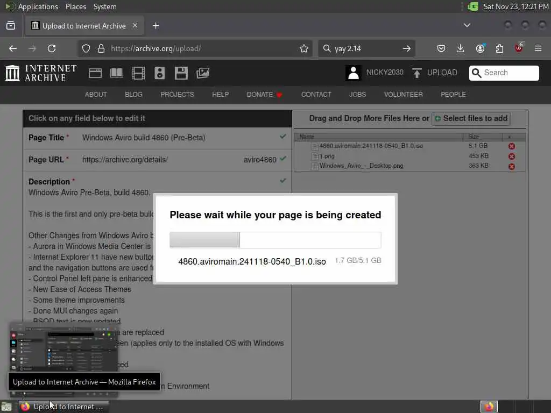551x413 pixels.
Task: Remove 4860.aviromain iso file from list
Action: (512, 146)
